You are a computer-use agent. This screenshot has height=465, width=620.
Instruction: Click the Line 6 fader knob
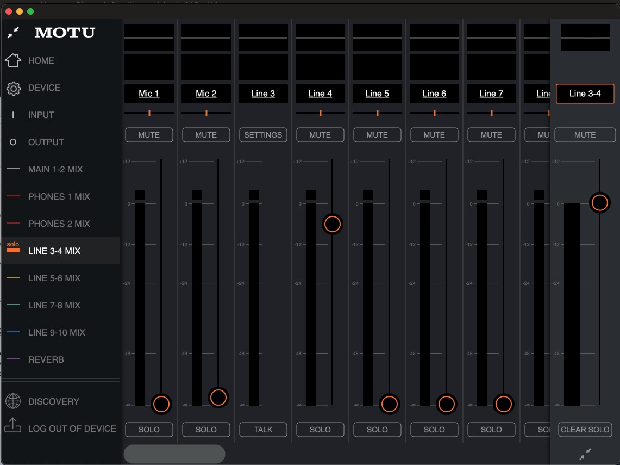click(x=447, y=404)
